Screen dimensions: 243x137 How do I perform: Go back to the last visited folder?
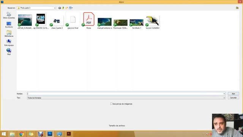[60, 8]
